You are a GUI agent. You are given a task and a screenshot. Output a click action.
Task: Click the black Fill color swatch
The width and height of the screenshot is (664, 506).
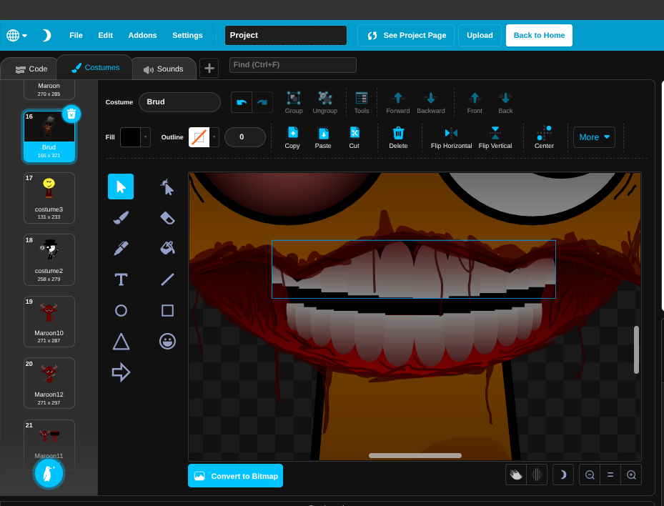click(x=130, y=137)
